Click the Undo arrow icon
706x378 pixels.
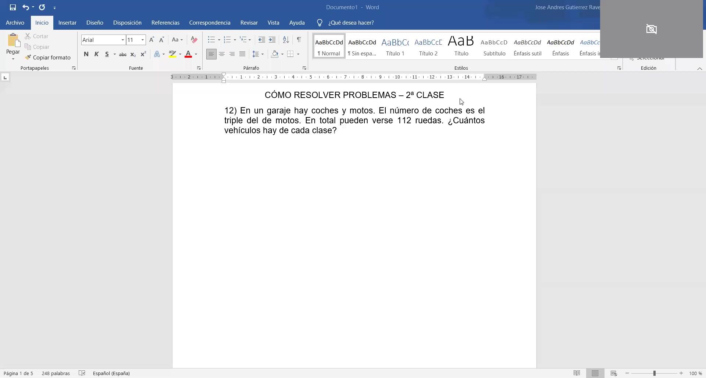point(25,7)
